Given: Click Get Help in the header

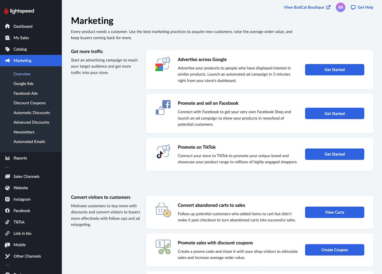Looking at the screenshot, I should pos(362,7).
